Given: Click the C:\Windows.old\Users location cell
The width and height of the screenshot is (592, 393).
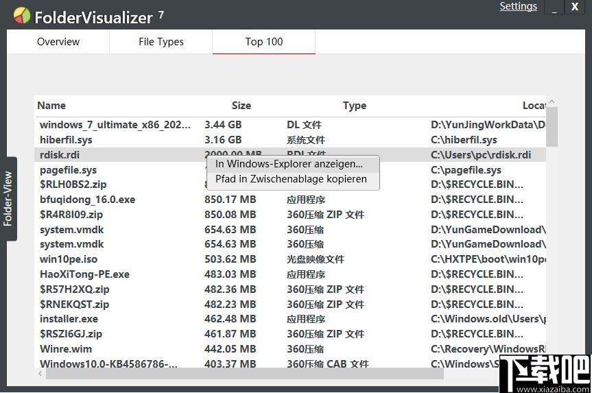Looking at the screenshot, I should pos(488,319).
